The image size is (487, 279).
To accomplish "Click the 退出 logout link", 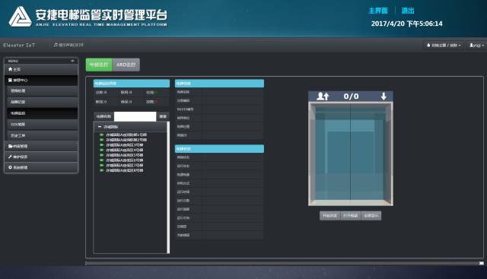I will click(408, 11).
